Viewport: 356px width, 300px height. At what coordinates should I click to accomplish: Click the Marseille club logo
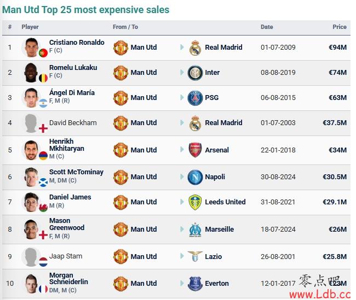click(195, 230)
